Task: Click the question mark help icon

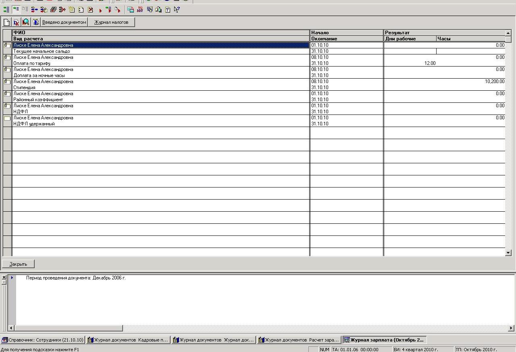Action: 168,9
